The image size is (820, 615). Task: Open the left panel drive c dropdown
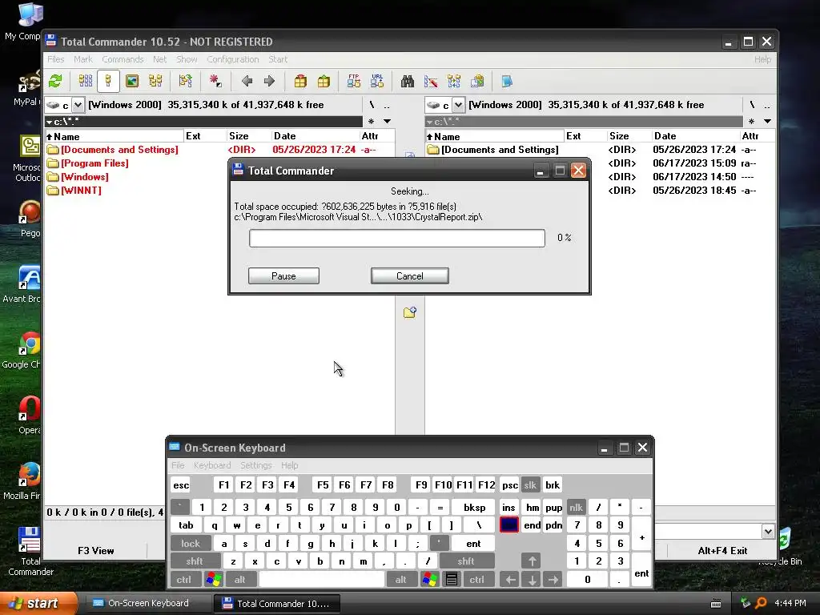point(78,105)
